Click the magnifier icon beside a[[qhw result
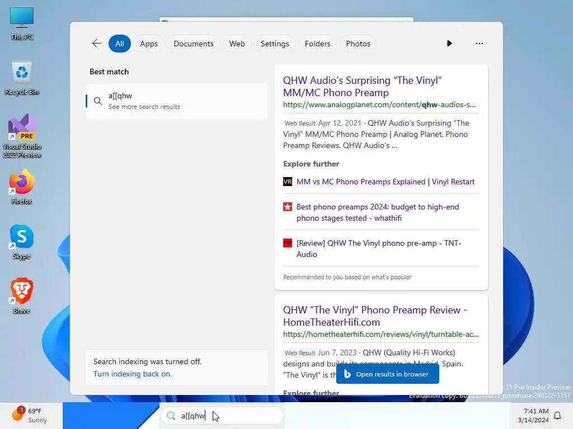Screen dimensions: 573x429 click(x=97, y=101)
